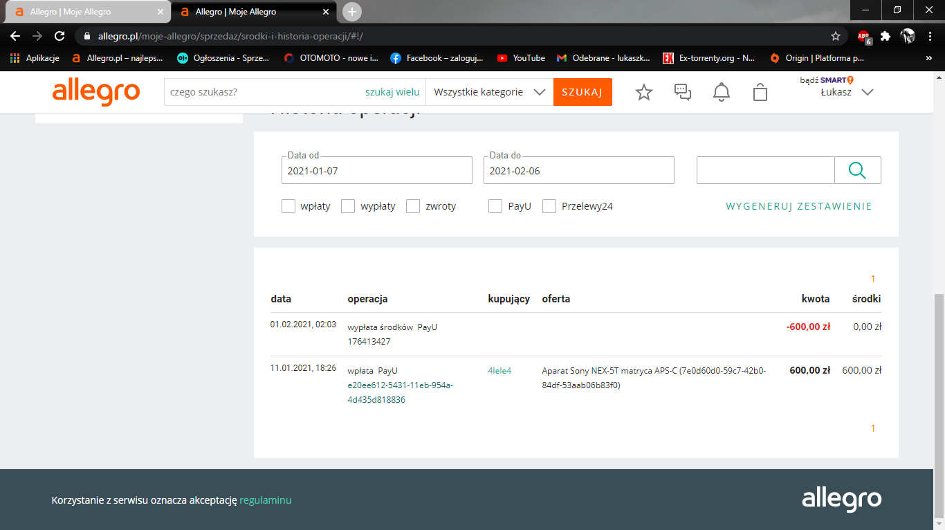
Task: Click WYGENERUJ ZESTAWIENIE link
Action: coord(798,206)
